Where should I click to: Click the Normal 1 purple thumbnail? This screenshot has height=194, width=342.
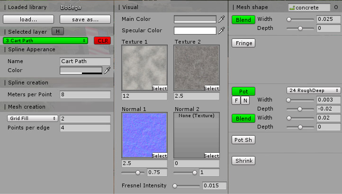tap(144, 135)
